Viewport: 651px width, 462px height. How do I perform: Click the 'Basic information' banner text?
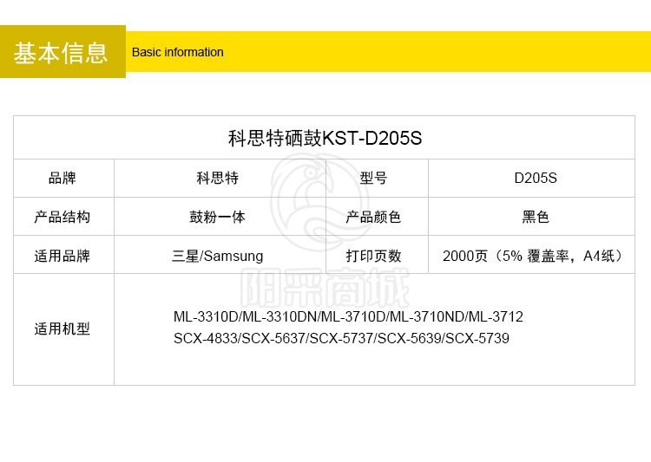[177, 52]
